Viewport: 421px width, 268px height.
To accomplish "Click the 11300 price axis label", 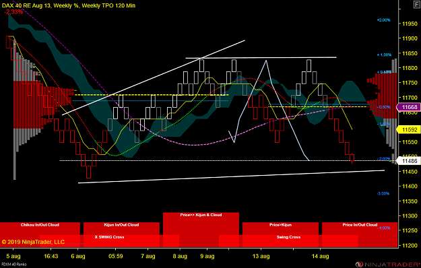I will (x=410, y=216).
